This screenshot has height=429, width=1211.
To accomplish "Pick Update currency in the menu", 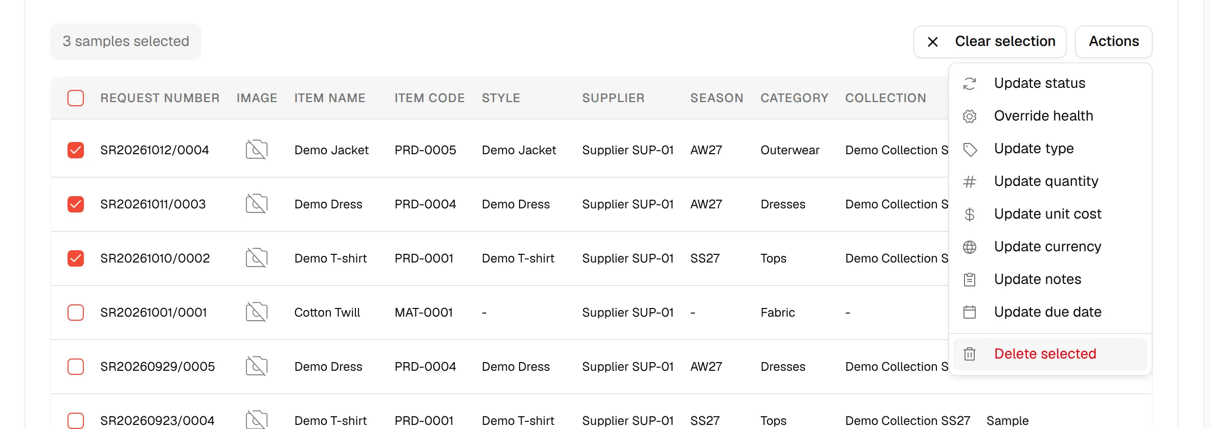I will (1050, 247).
